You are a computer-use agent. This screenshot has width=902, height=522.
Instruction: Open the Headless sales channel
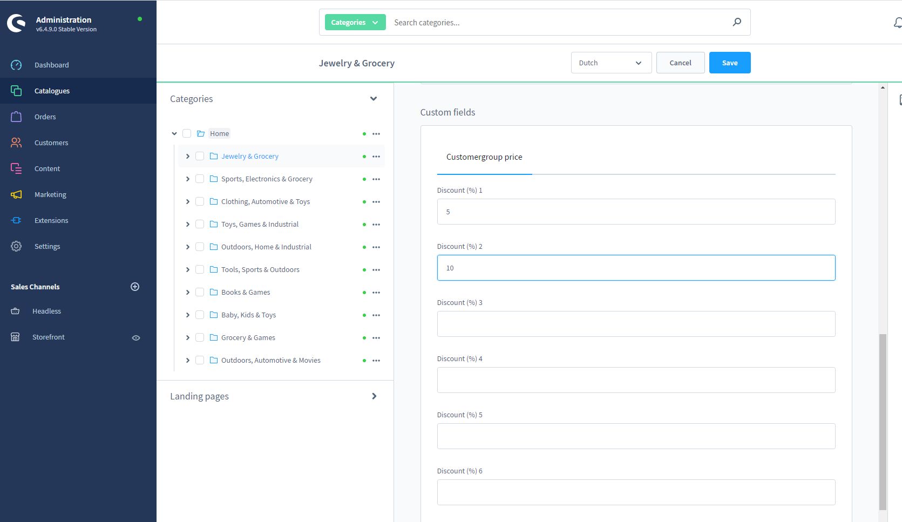click(x=46, y=311)
